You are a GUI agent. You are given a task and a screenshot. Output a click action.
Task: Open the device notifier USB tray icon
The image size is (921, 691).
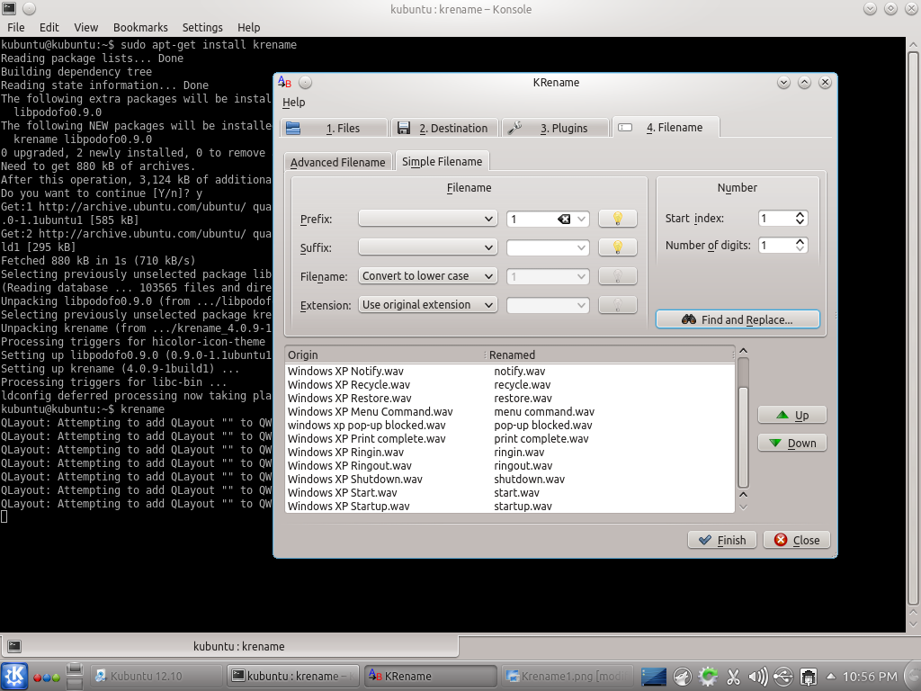click(x=782, y=676)
